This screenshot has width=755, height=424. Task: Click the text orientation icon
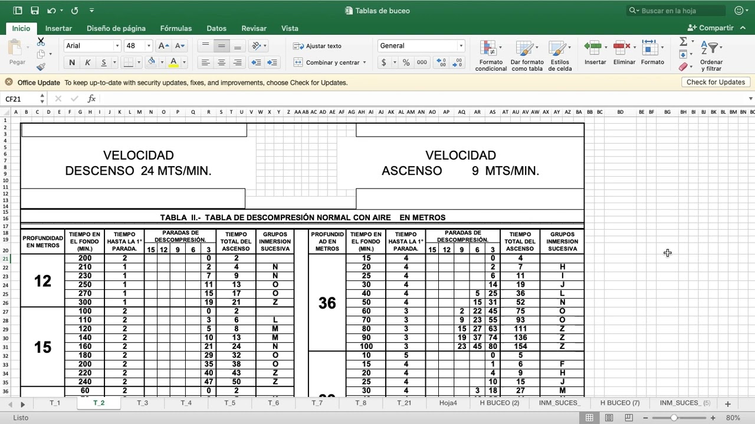[256, 45]
